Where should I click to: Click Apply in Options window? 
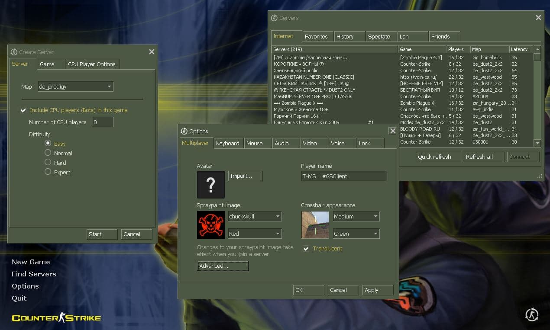tap(378, 290)
